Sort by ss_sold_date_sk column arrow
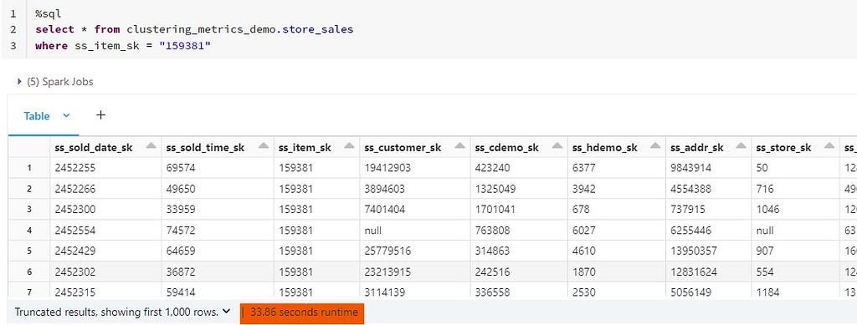The width and height of the screenshot is (857, 325). click(151, 146)
